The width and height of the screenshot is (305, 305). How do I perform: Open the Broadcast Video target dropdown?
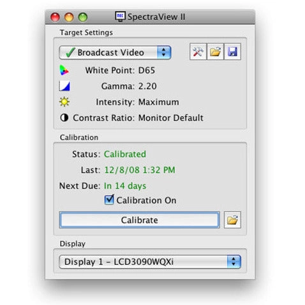coord(115,52)
